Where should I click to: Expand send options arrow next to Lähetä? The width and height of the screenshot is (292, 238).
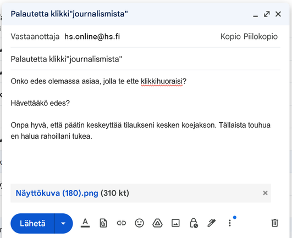pyautogui.click(x=63, y=223)
